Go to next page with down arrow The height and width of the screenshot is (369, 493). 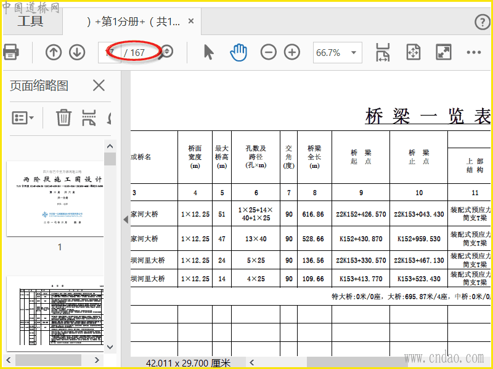pos(77,52)
